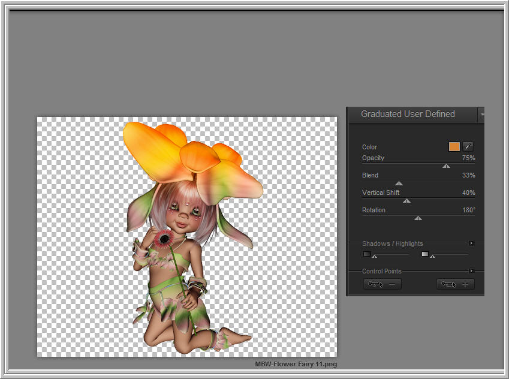Click the Color label
Image resolution: width=509 pixels, height=379 pixels.
tap(369, 147)
